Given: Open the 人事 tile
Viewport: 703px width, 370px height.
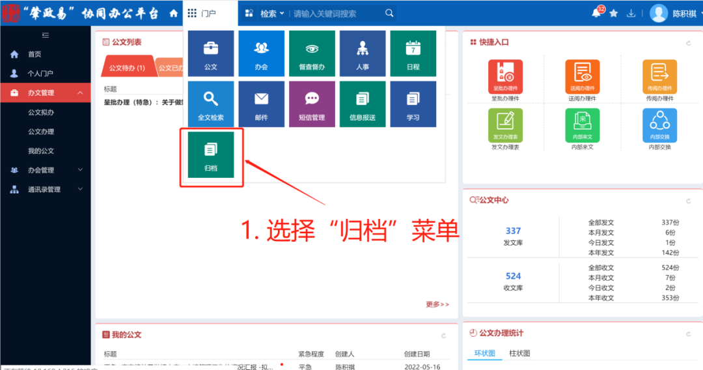Looking at the screenshot, I should pyautogui.click(x=363, y=53).
